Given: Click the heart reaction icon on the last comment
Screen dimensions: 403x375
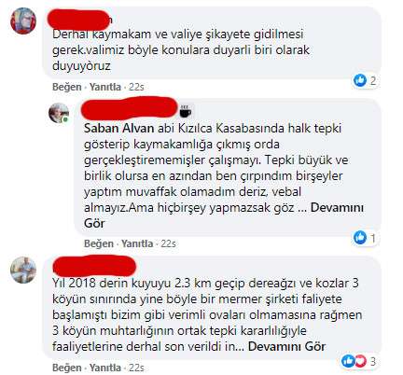Looking at the screenshot, I should pos(360,361).
